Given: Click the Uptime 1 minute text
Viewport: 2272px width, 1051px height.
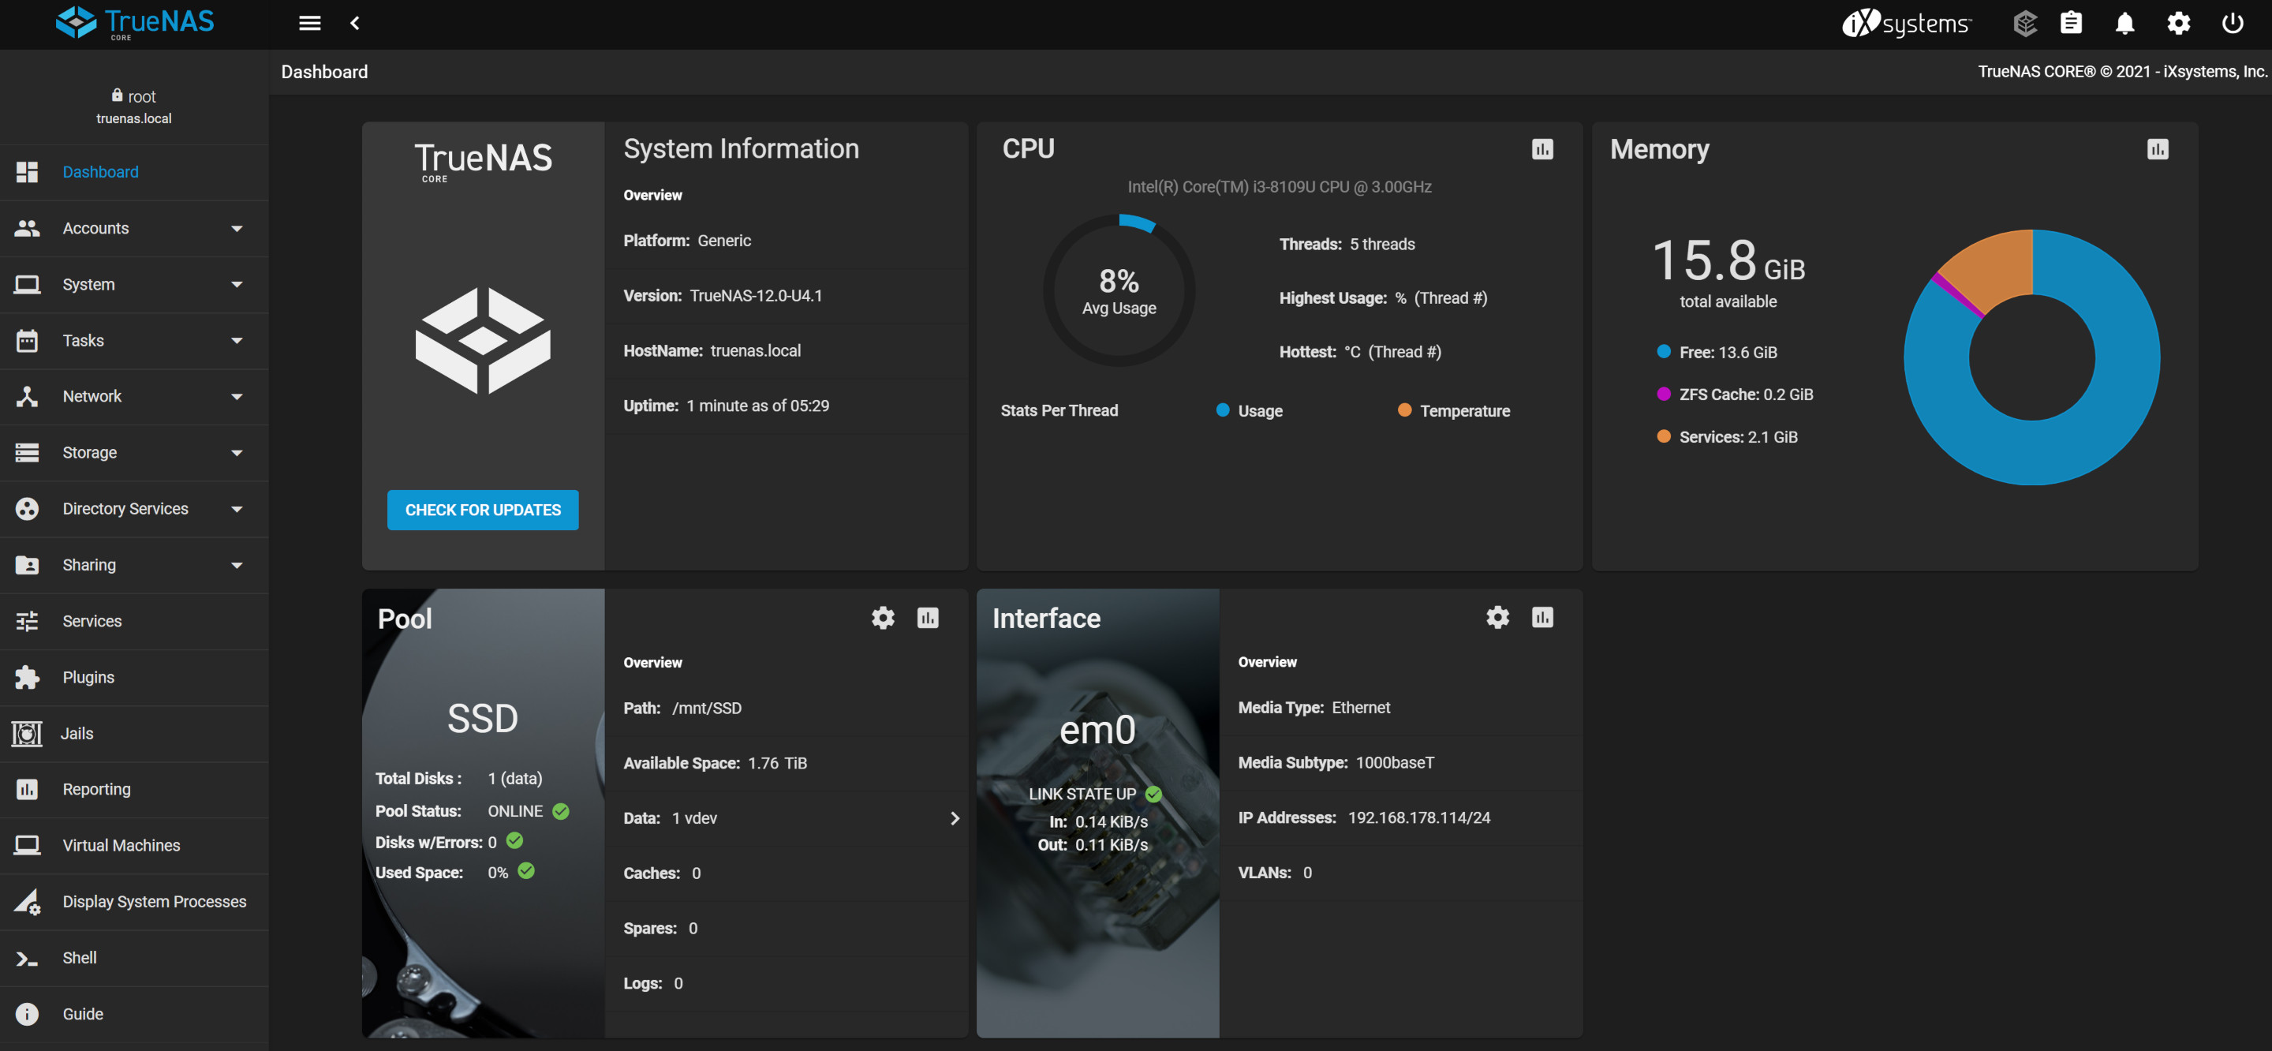Looking at the screenshot, I should (726, 406).
